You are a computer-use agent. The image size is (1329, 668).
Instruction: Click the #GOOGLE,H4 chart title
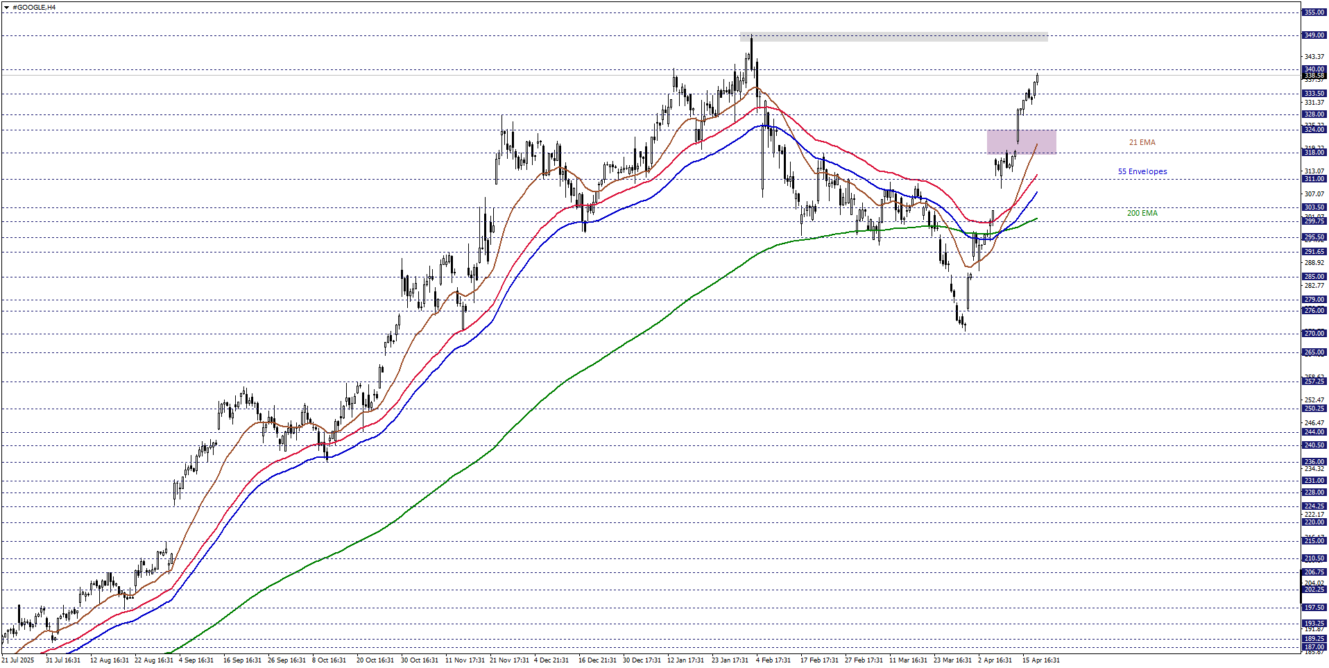point(34,8)
